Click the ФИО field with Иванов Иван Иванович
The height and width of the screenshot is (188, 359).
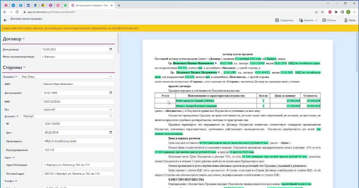[77, 84]
